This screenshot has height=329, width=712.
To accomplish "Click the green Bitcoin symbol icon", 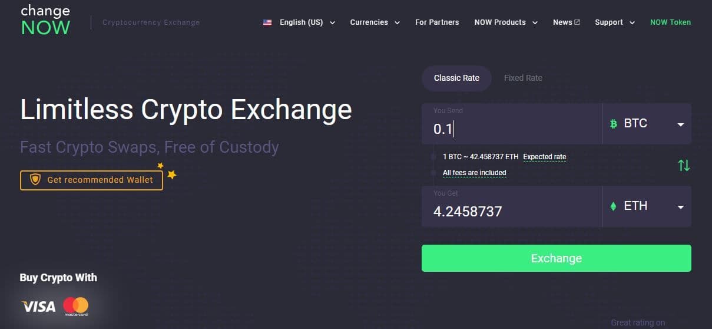I will pyautogui.click(x=613, y=124).
